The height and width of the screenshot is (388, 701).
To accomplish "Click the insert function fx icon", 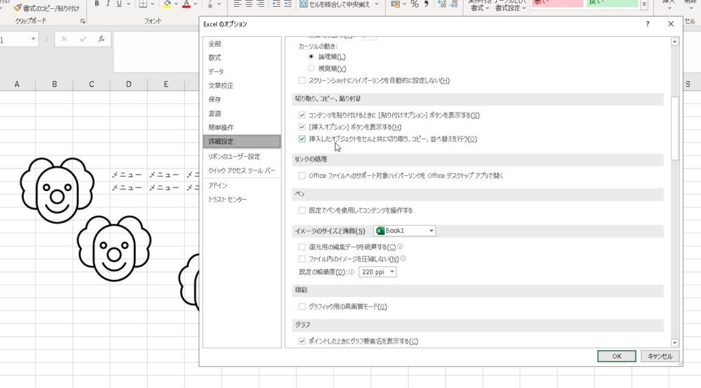I will pos(101,39).
